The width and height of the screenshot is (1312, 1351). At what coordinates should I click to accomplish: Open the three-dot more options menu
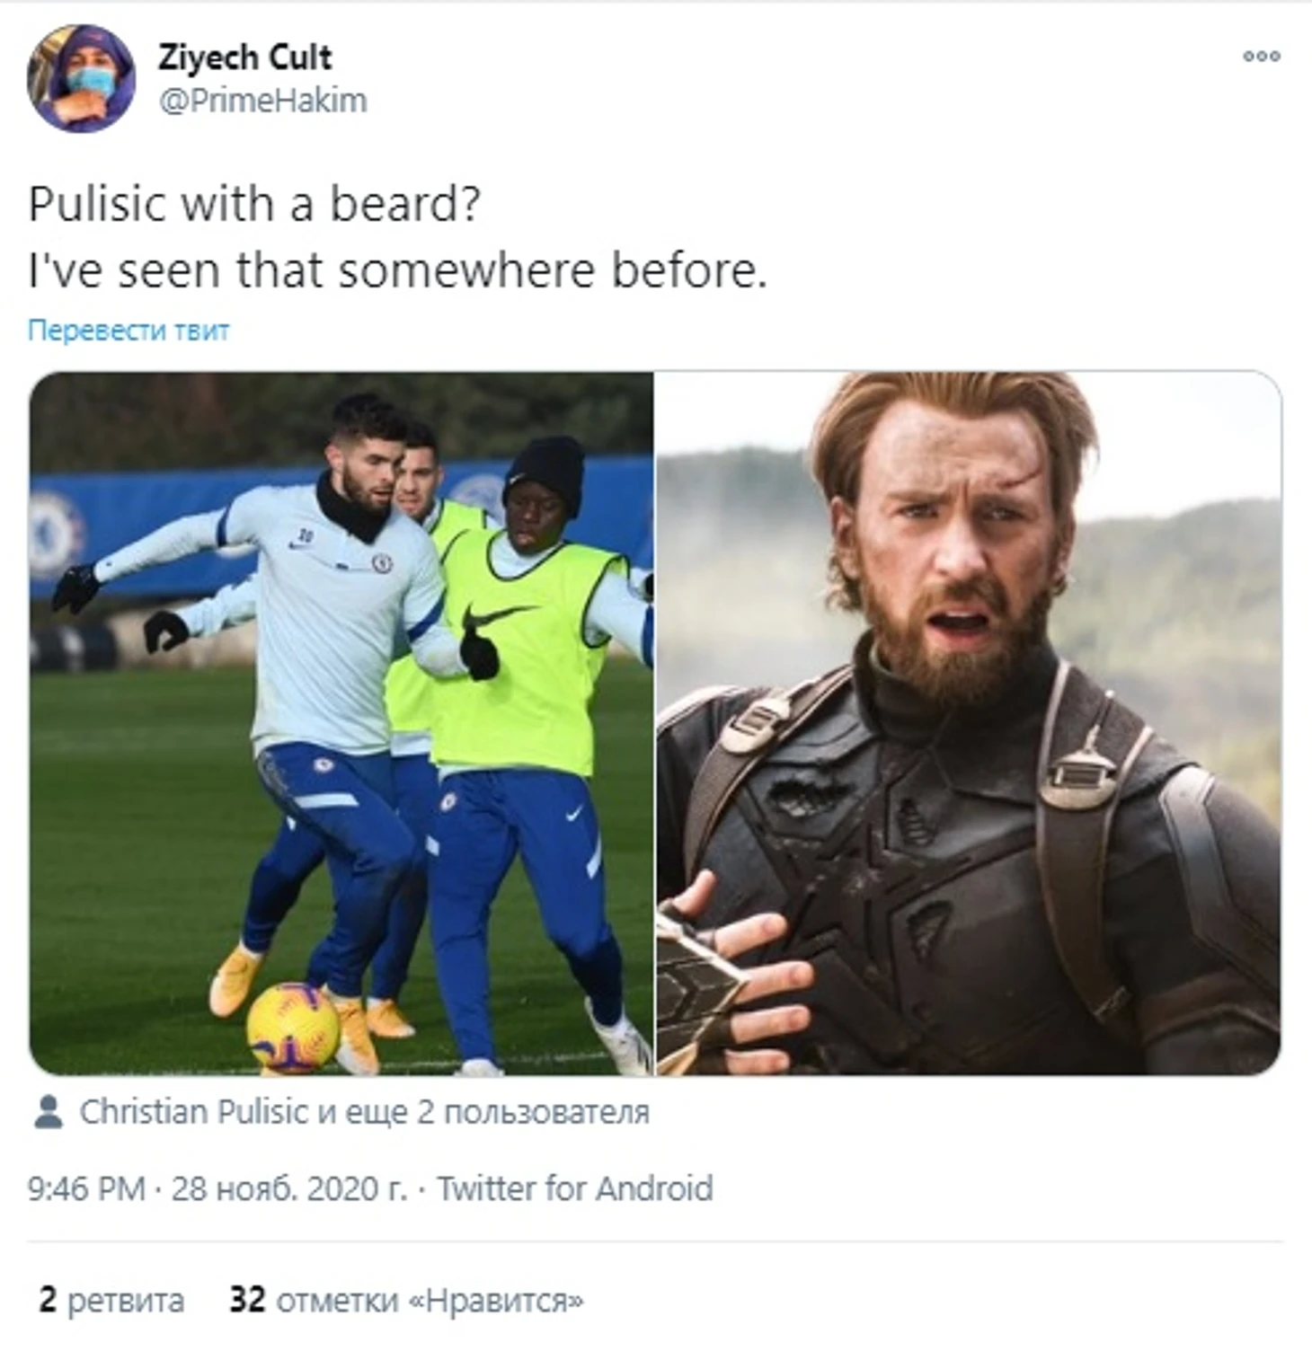[x=1261, y=57]
